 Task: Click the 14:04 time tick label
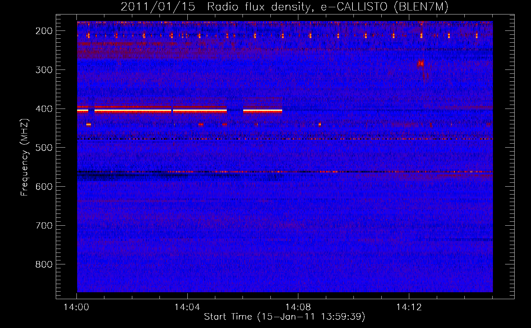tap(187, 307)
